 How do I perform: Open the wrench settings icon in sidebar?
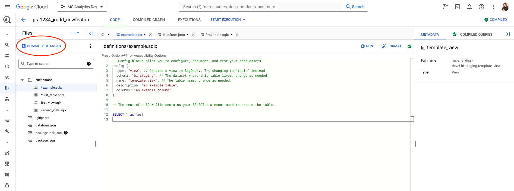click(x=7, y=131)
